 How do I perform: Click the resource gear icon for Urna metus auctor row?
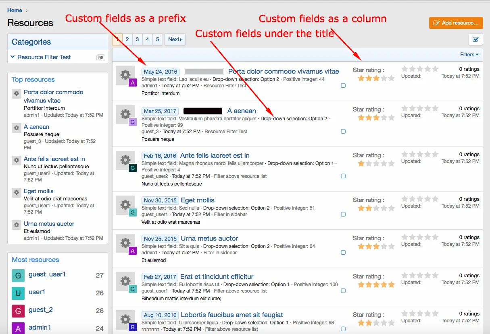tap(125, 243)
